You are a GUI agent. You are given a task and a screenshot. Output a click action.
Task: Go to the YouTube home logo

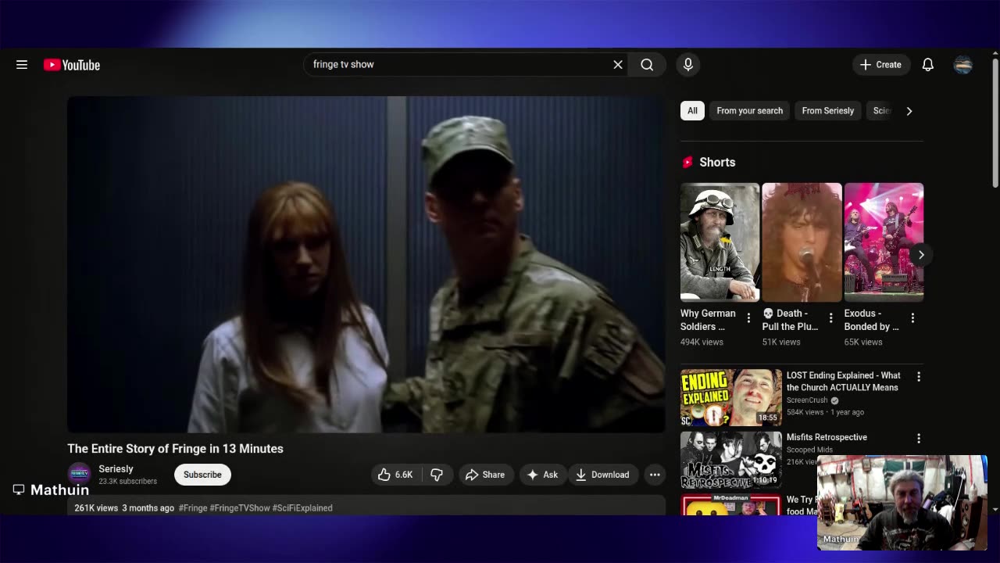point(72,65)
